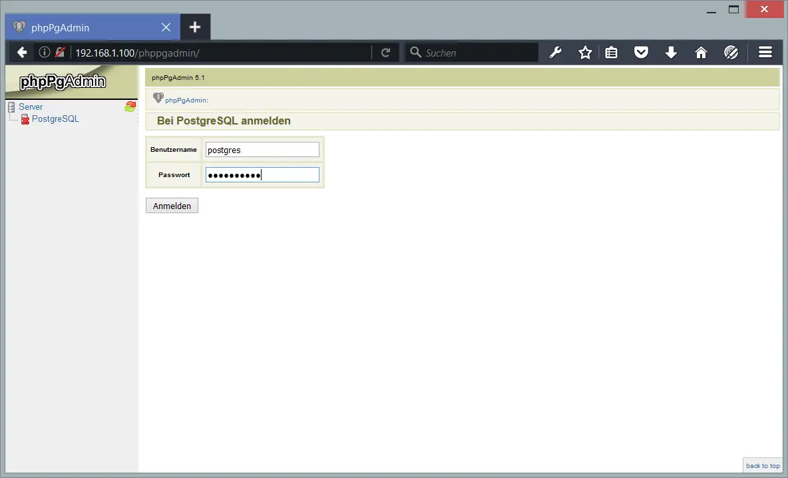This screenshot has width=788, height=478.
Task: Submit login with Anmelden button
Action: (172, 206)
